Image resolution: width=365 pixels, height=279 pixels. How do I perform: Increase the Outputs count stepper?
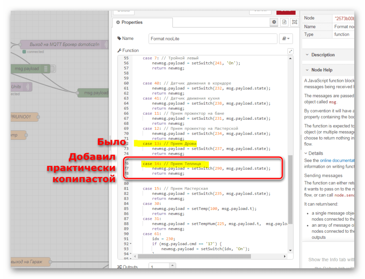click(x=173, y=265)
